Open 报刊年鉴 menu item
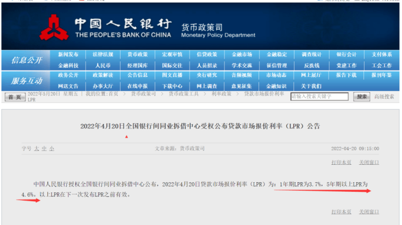 coord(382,75)
